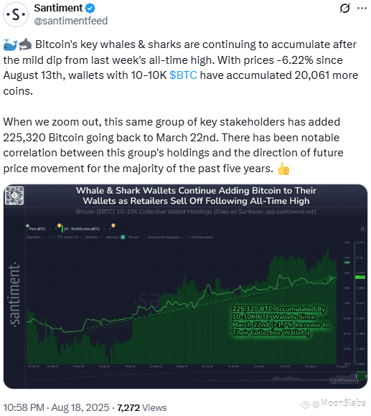This screenshot has height=416, width=371.
Task: Toggle the Pin axis option
Action: [133, 237]
